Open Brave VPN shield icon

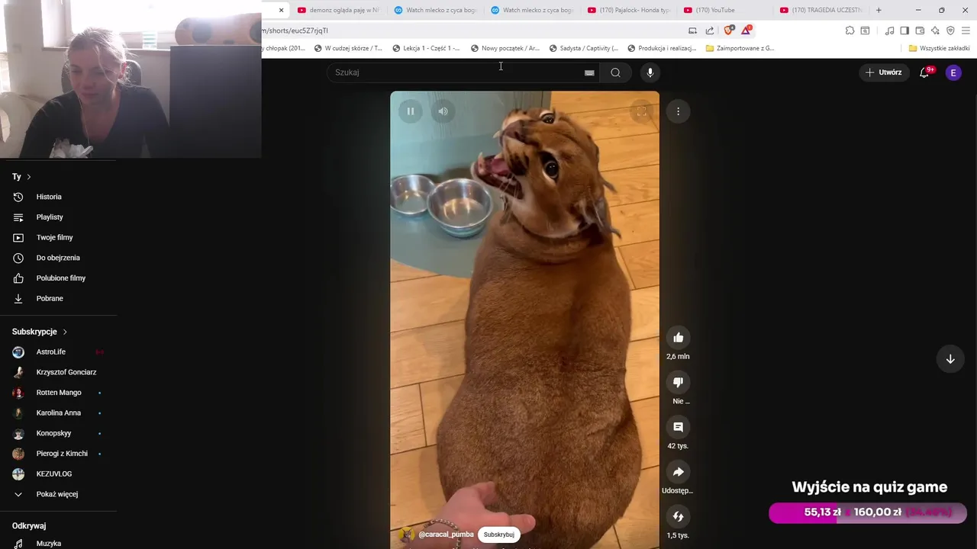point(950,30)
